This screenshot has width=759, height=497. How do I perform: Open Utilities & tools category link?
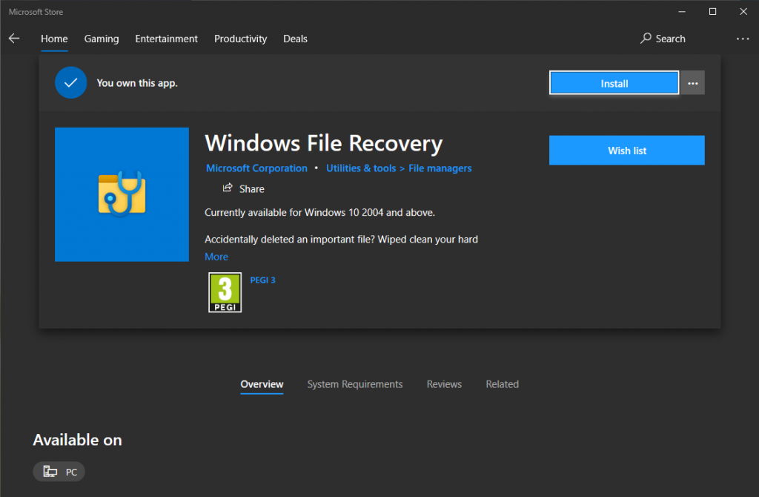tap(361, 168)
